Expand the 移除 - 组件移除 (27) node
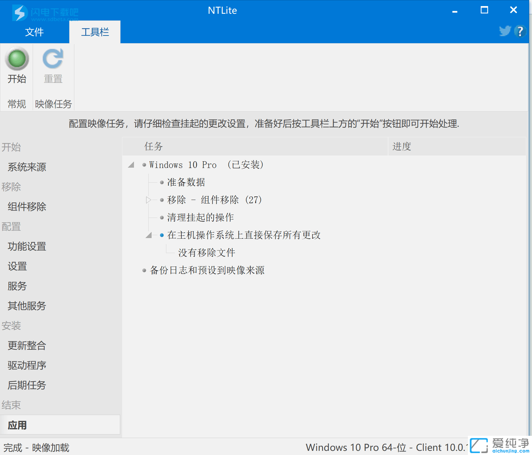Image resolution: width=532 pixels, height=455 pixels. (149, 200)
